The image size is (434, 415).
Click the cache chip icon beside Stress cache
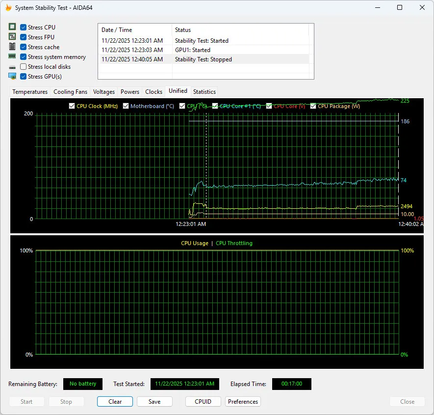(x=12, y=47)
